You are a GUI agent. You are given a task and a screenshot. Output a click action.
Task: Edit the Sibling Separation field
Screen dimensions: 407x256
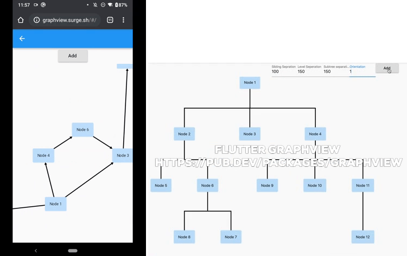284,70
